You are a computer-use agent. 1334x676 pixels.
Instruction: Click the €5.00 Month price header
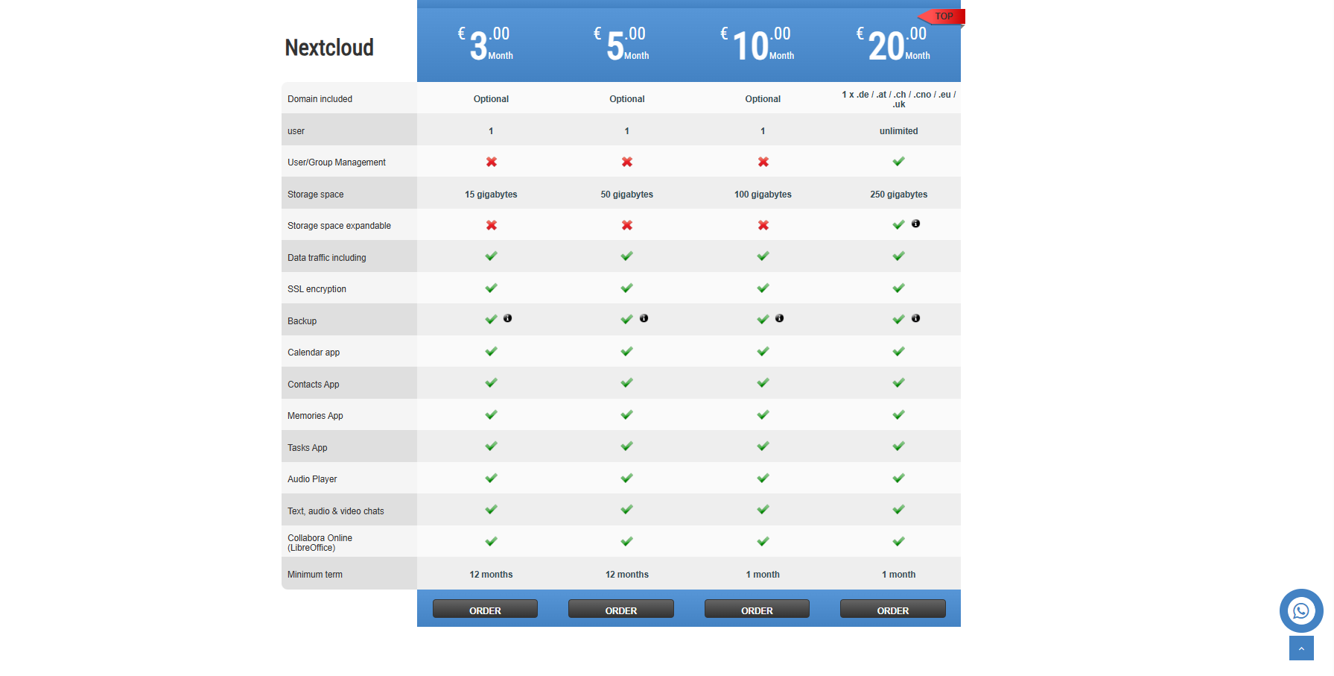pos(621,45)
